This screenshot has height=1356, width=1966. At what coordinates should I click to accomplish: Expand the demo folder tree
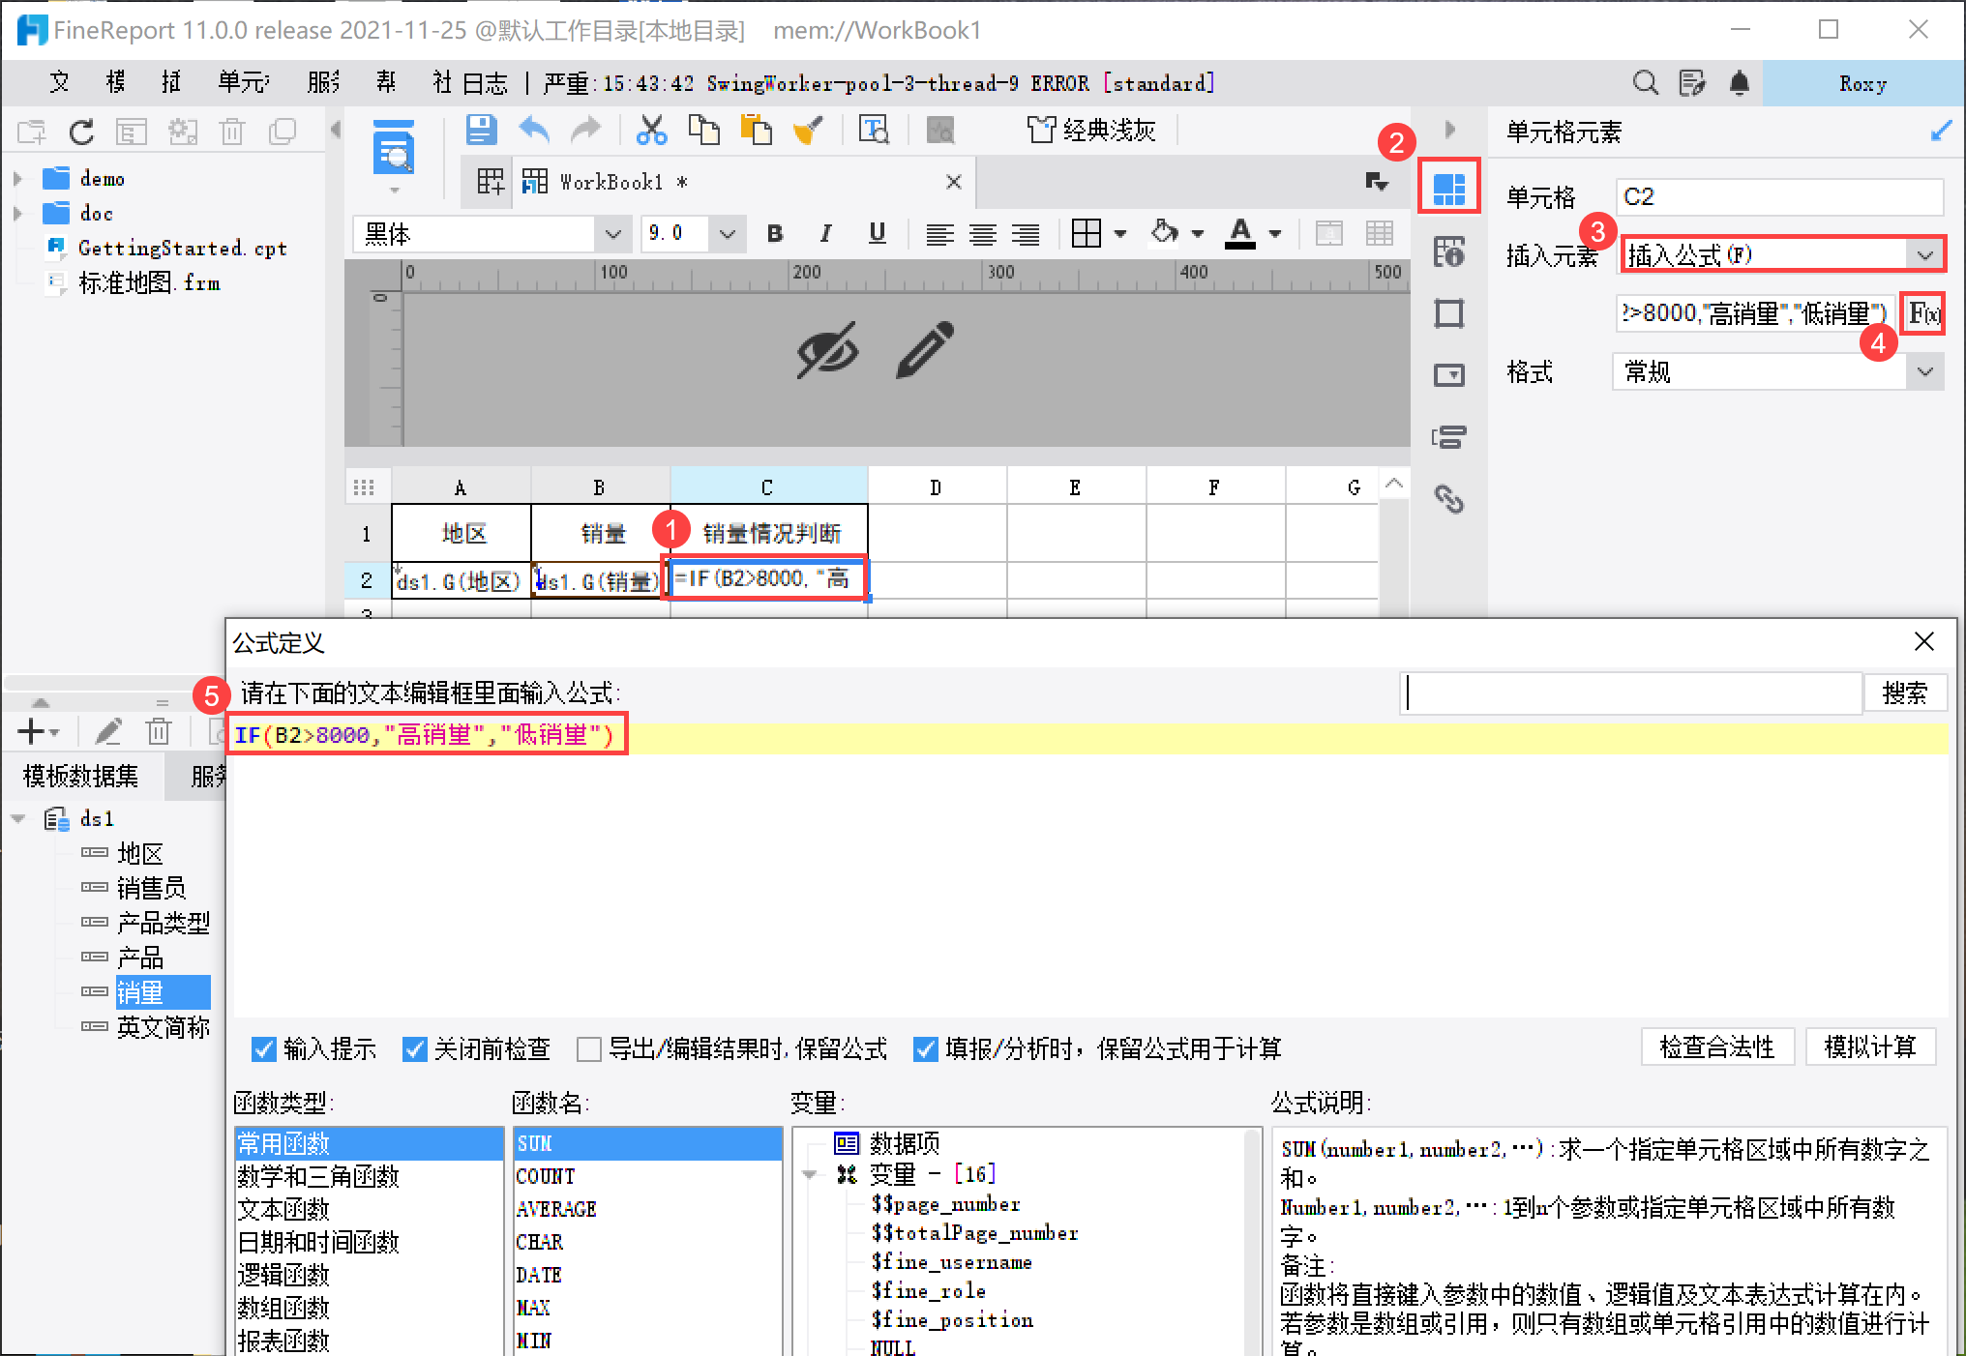click(17, 179)
